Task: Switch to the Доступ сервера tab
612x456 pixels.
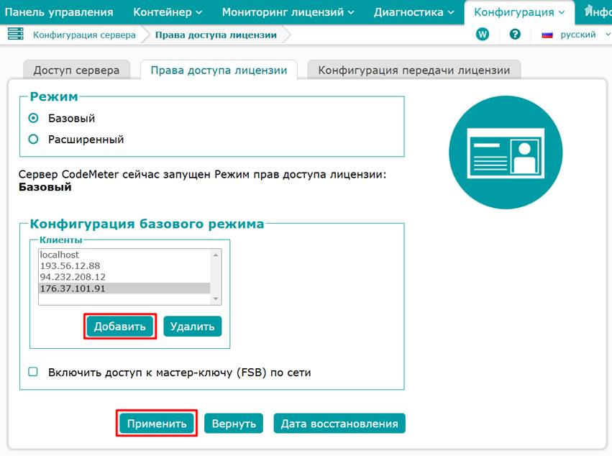Action: (x=76, y=70)
